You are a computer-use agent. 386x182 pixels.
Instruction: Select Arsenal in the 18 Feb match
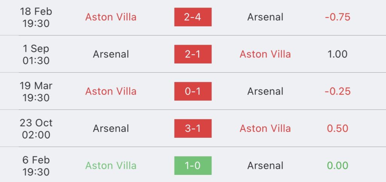click(265, 17)
